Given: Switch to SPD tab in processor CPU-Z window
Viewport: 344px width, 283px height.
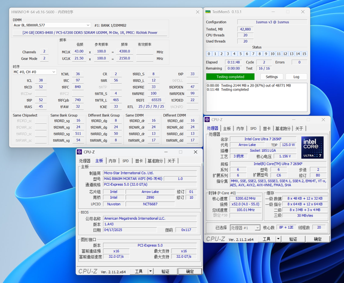Looking at the screenshot, I should [253, 128].
